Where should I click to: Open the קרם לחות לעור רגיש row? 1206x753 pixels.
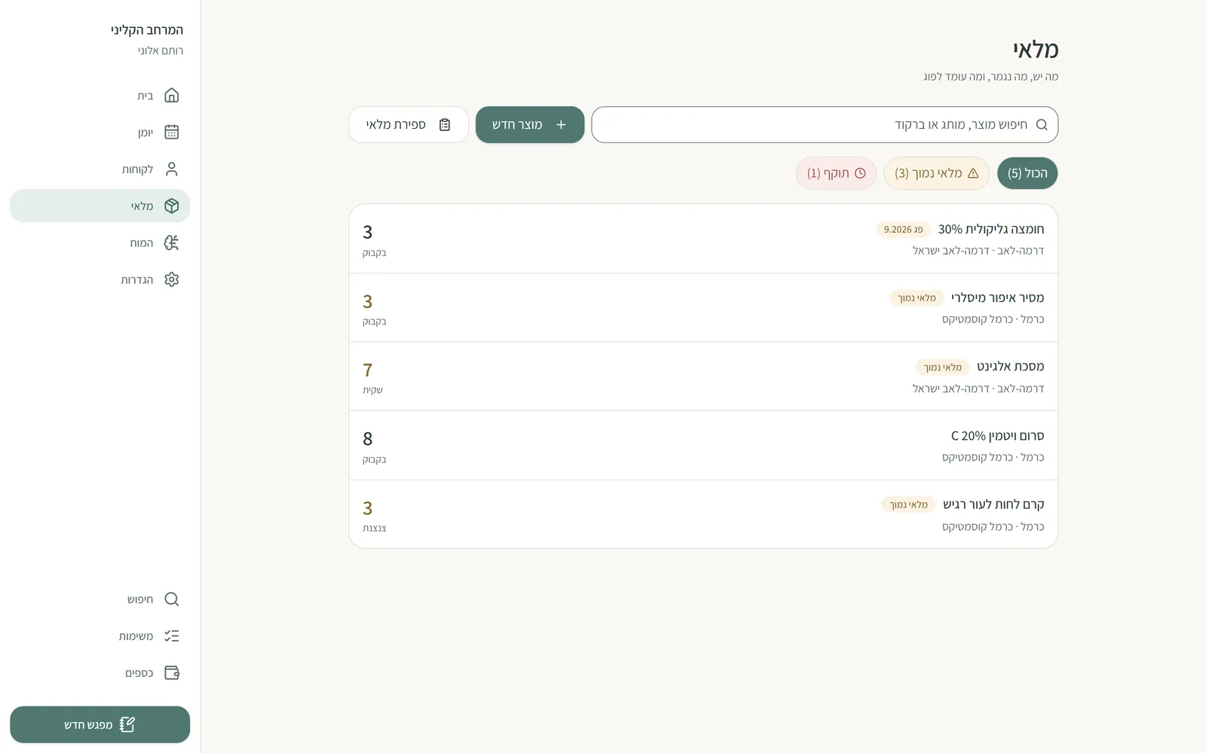pyautogui.click(x=703, y=514)
